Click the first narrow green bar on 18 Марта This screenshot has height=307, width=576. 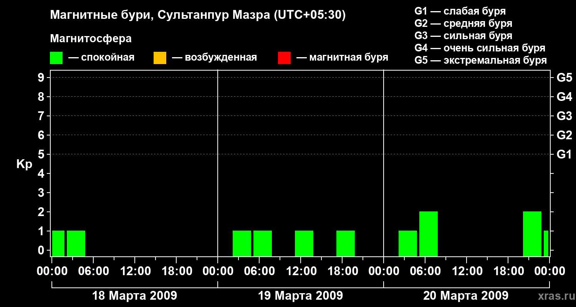pos(58,243)
